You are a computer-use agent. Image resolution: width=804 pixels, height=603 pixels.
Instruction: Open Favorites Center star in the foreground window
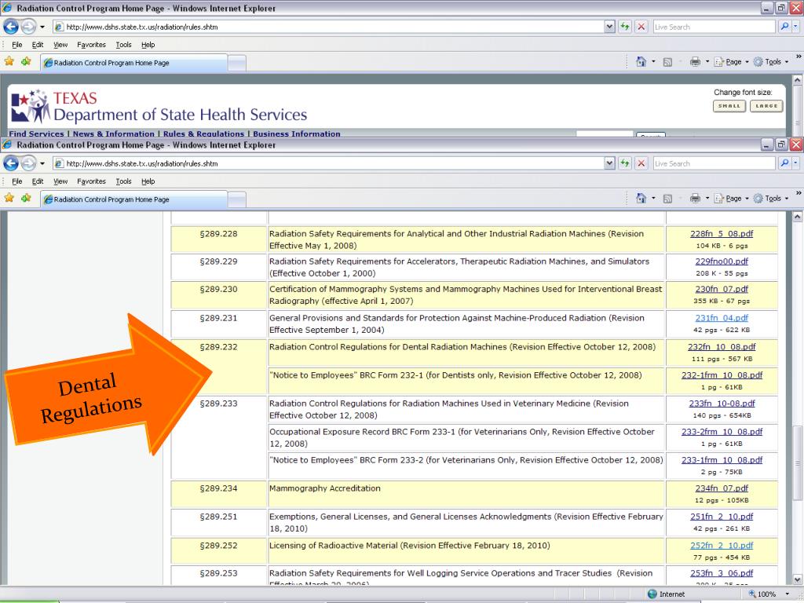coord(9,199)
